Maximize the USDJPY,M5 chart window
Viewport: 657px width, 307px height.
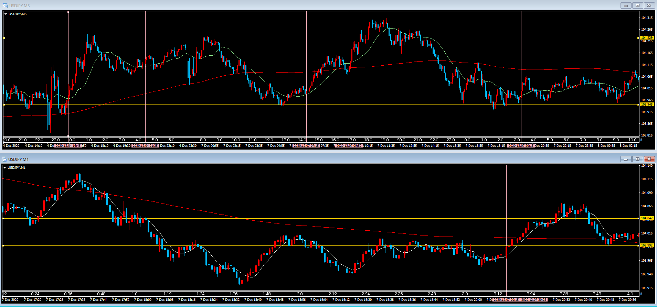[x=637, y=6]
